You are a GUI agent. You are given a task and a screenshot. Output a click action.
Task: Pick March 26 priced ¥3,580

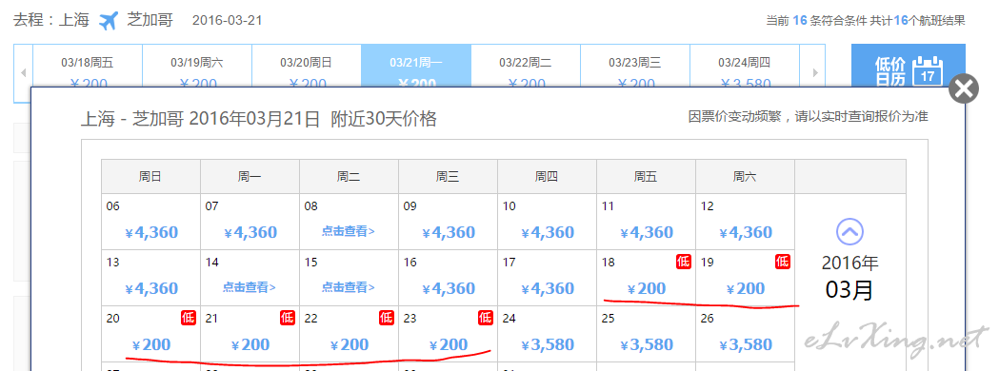(746, 334)
